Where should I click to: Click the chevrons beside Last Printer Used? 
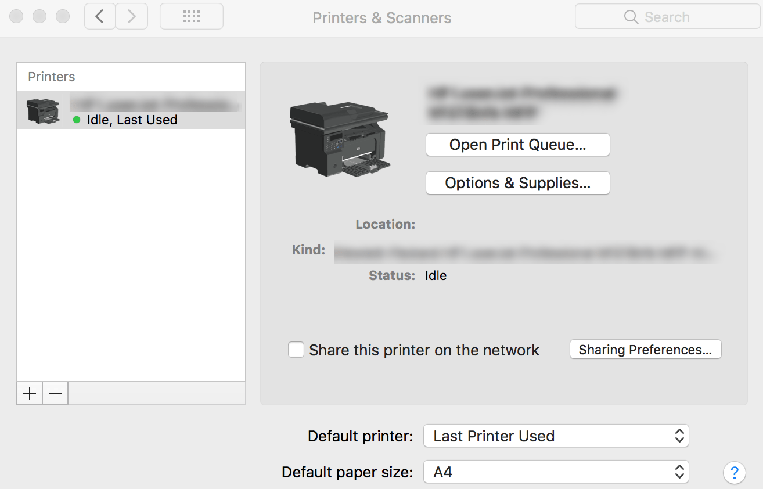(678, 436)
